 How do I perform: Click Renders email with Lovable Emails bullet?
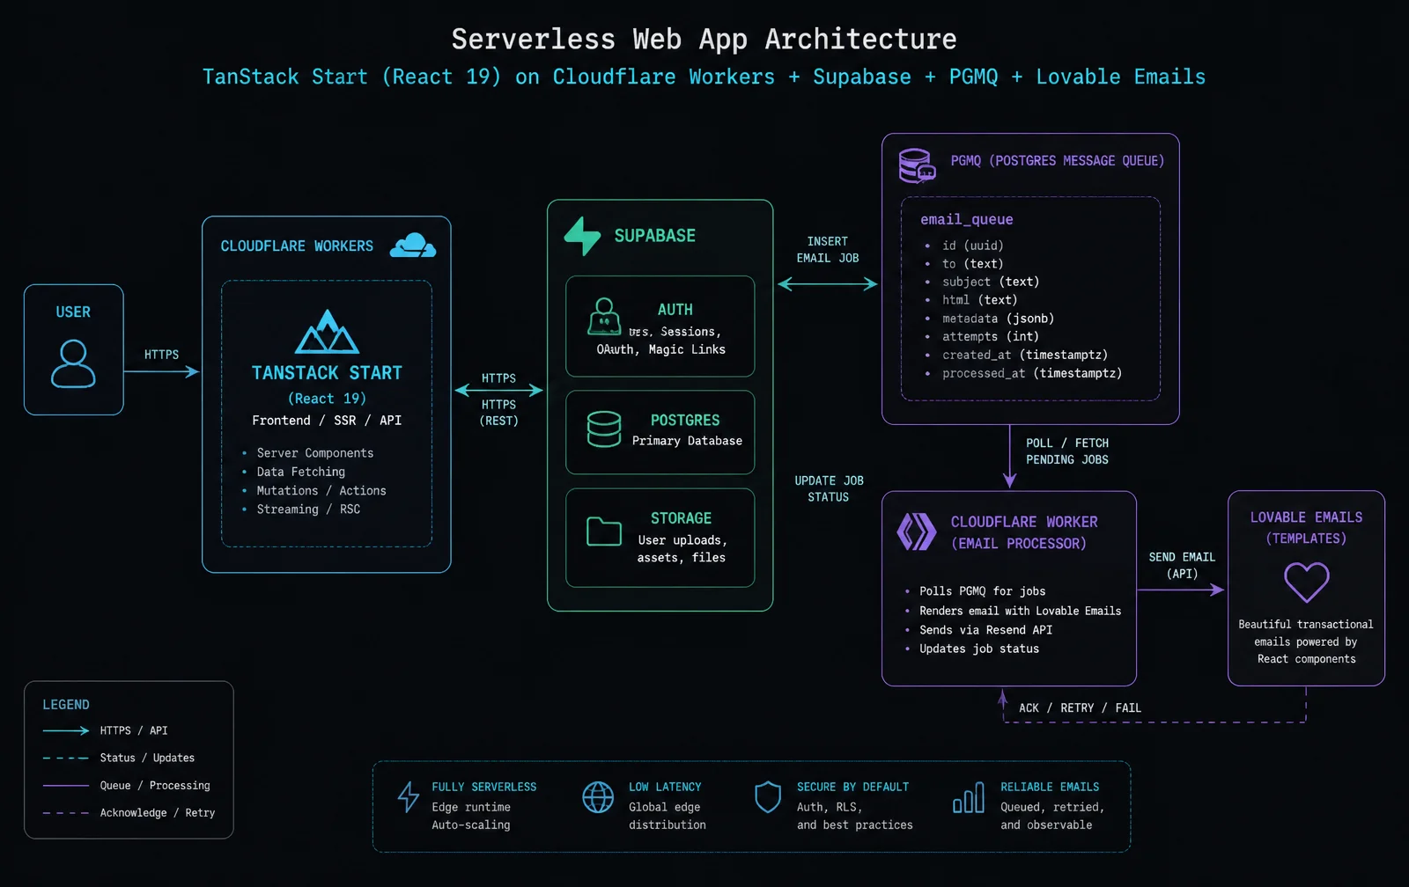[1021, 611]
